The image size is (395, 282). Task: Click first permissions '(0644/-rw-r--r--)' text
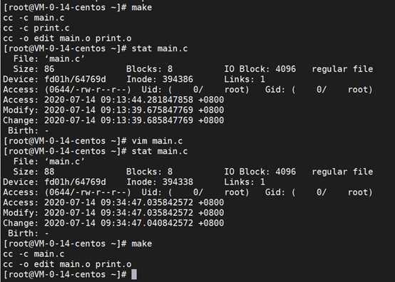point(88,90)
